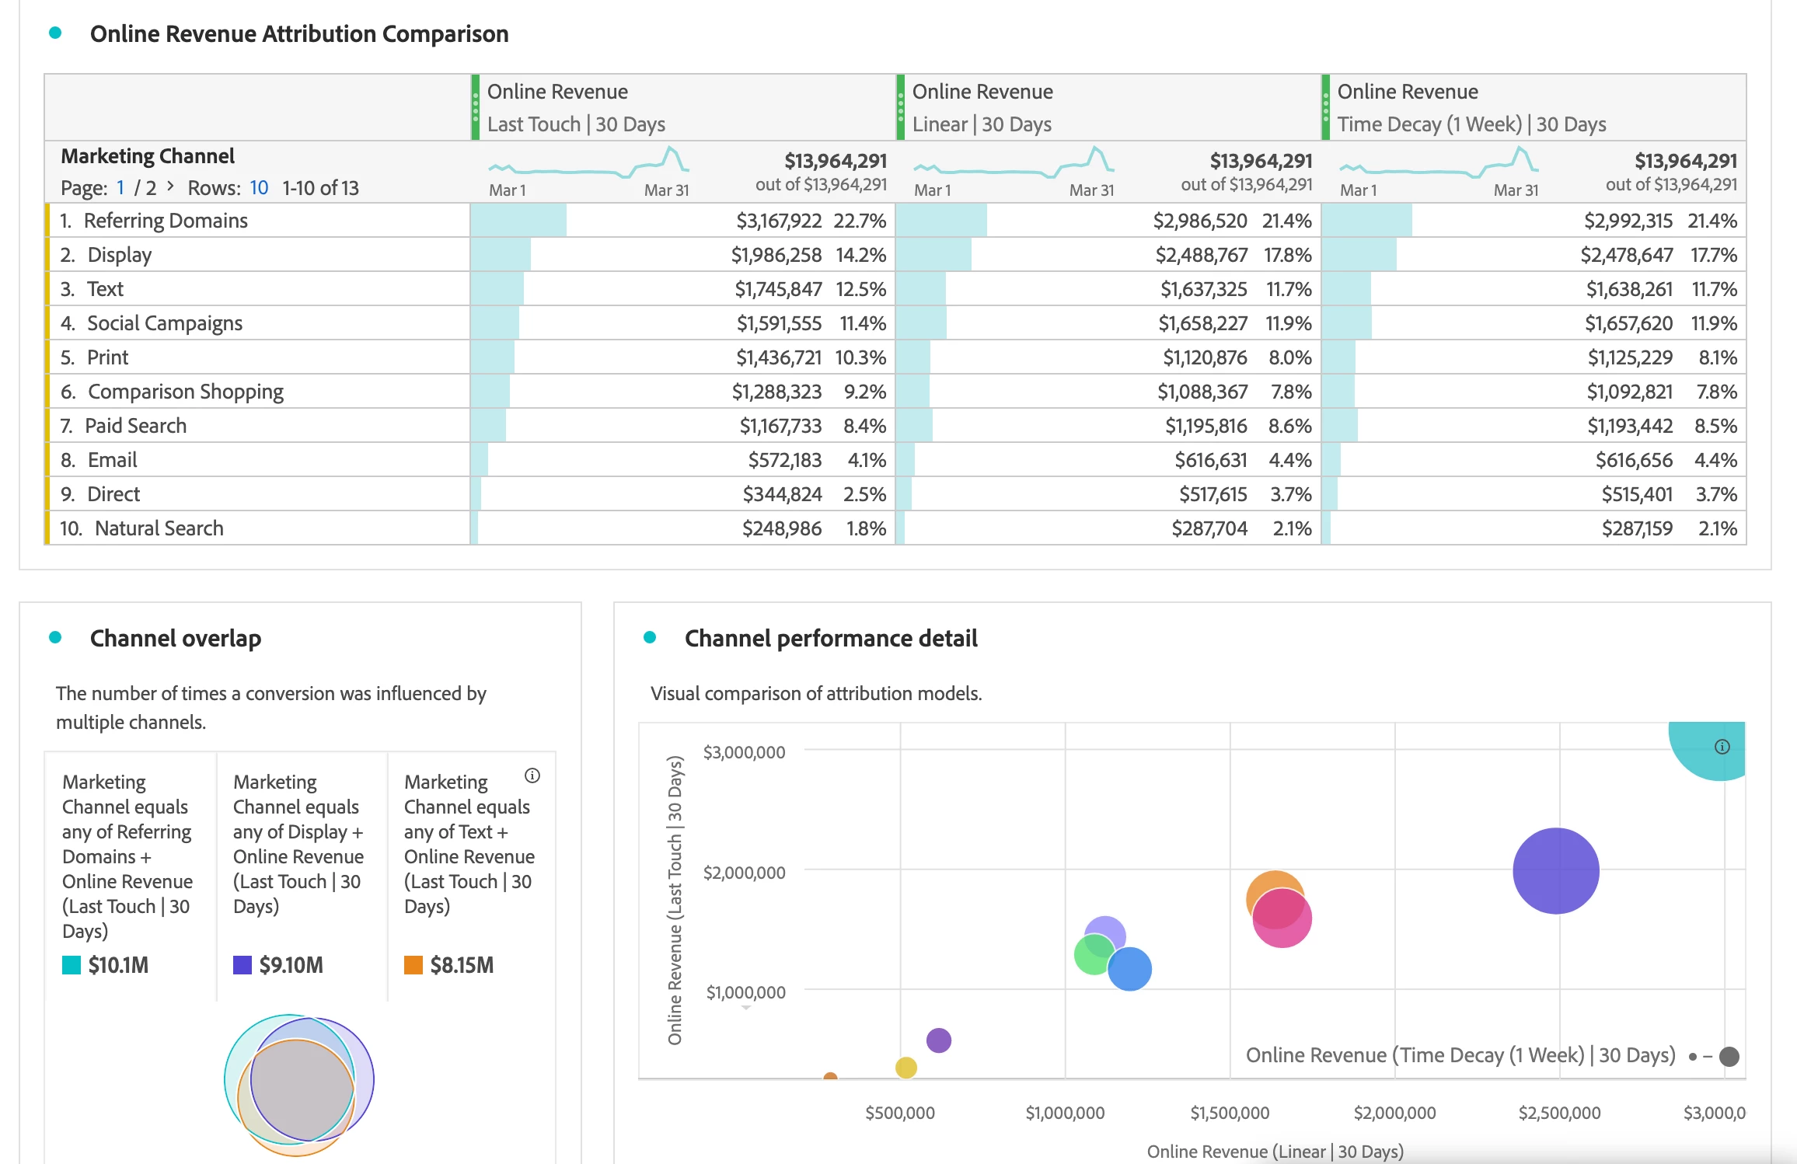The image size is (1797, 1164).
Task: Click the Linear column's green drag handle
Action: [x=901, y=108]
